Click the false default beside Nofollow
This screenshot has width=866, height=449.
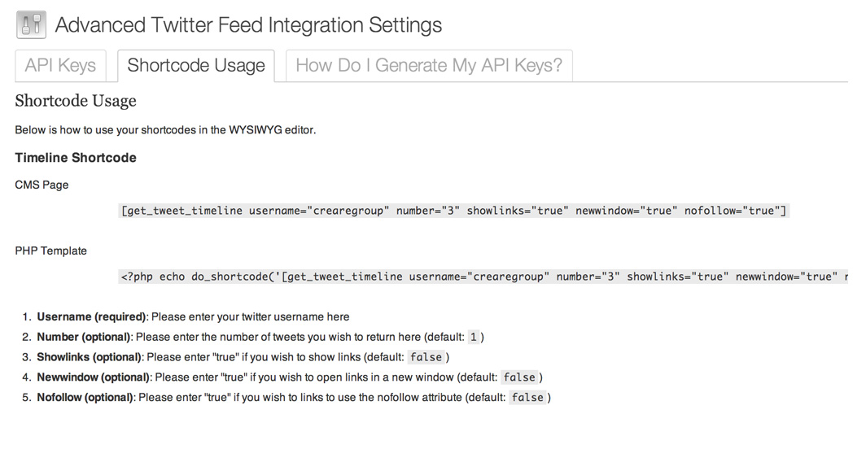527,398
